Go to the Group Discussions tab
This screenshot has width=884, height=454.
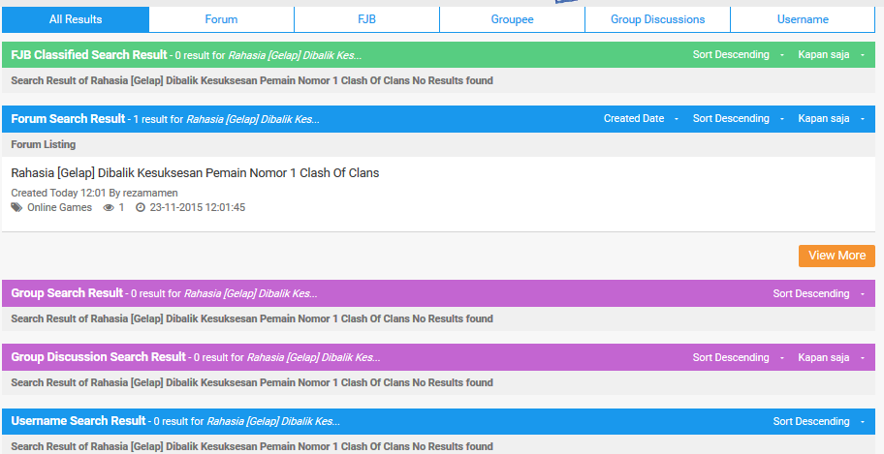(657, 19)
